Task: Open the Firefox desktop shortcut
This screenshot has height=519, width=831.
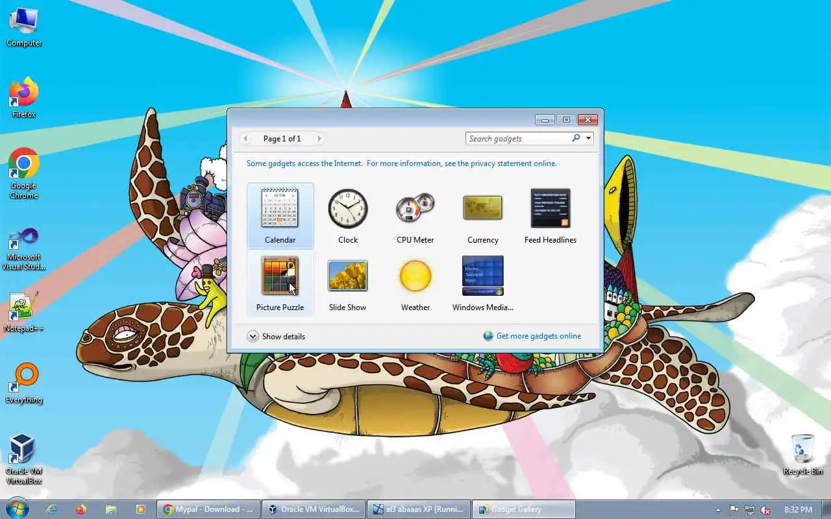Action: pyautogui.click(x=24, y=98)
